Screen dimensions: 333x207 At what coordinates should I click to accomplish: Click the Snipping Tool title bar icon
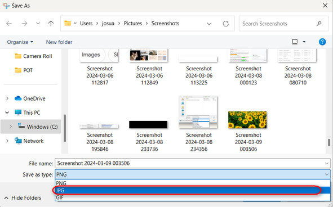click(x=6, y=6)
